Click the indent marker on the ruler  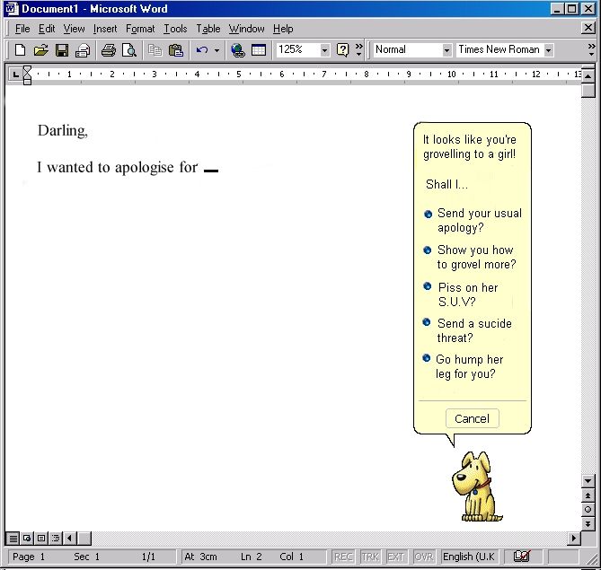coord(27,75)
